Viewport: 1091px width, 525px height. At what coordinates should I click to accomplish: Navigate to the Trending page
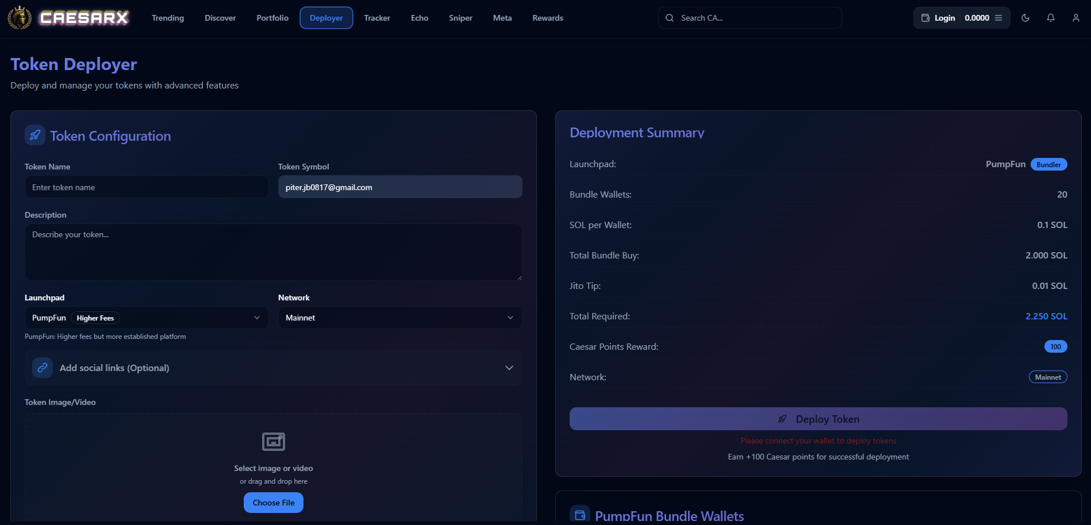pos(167,18)
